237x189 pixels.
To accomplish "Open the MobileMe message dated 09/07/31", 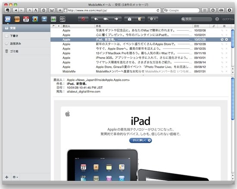I will click(x=140, y=71).
